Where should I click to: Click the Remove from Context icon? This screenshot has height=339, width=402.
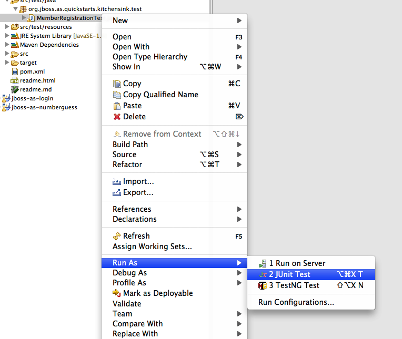(x=117, y=134)
